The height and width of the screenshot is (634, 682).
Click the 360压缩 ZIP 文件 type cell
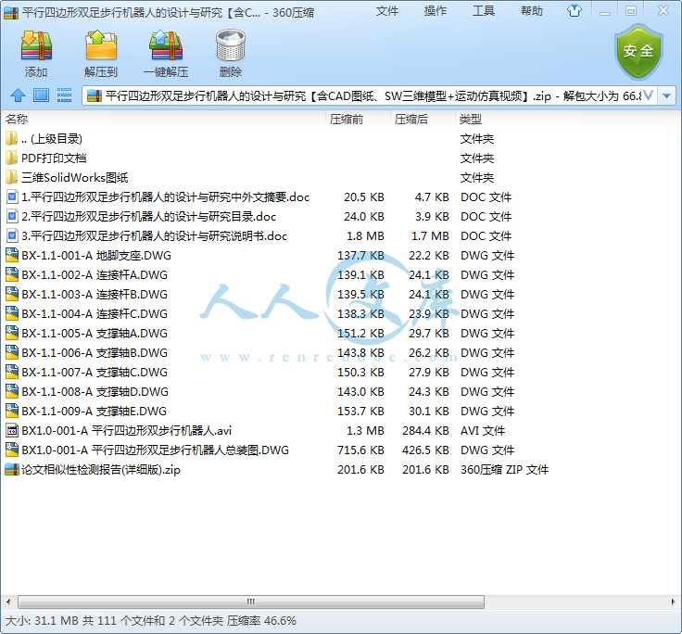pos(504,470)
